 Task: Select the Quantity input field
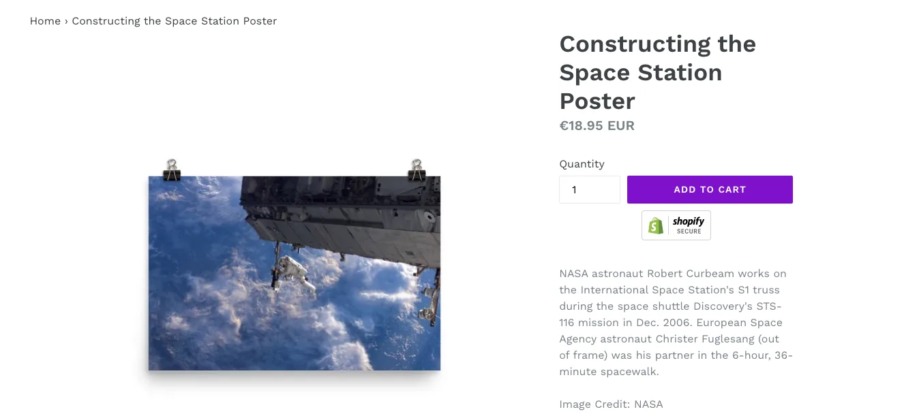pyautogui.click(x=590, y=189)
